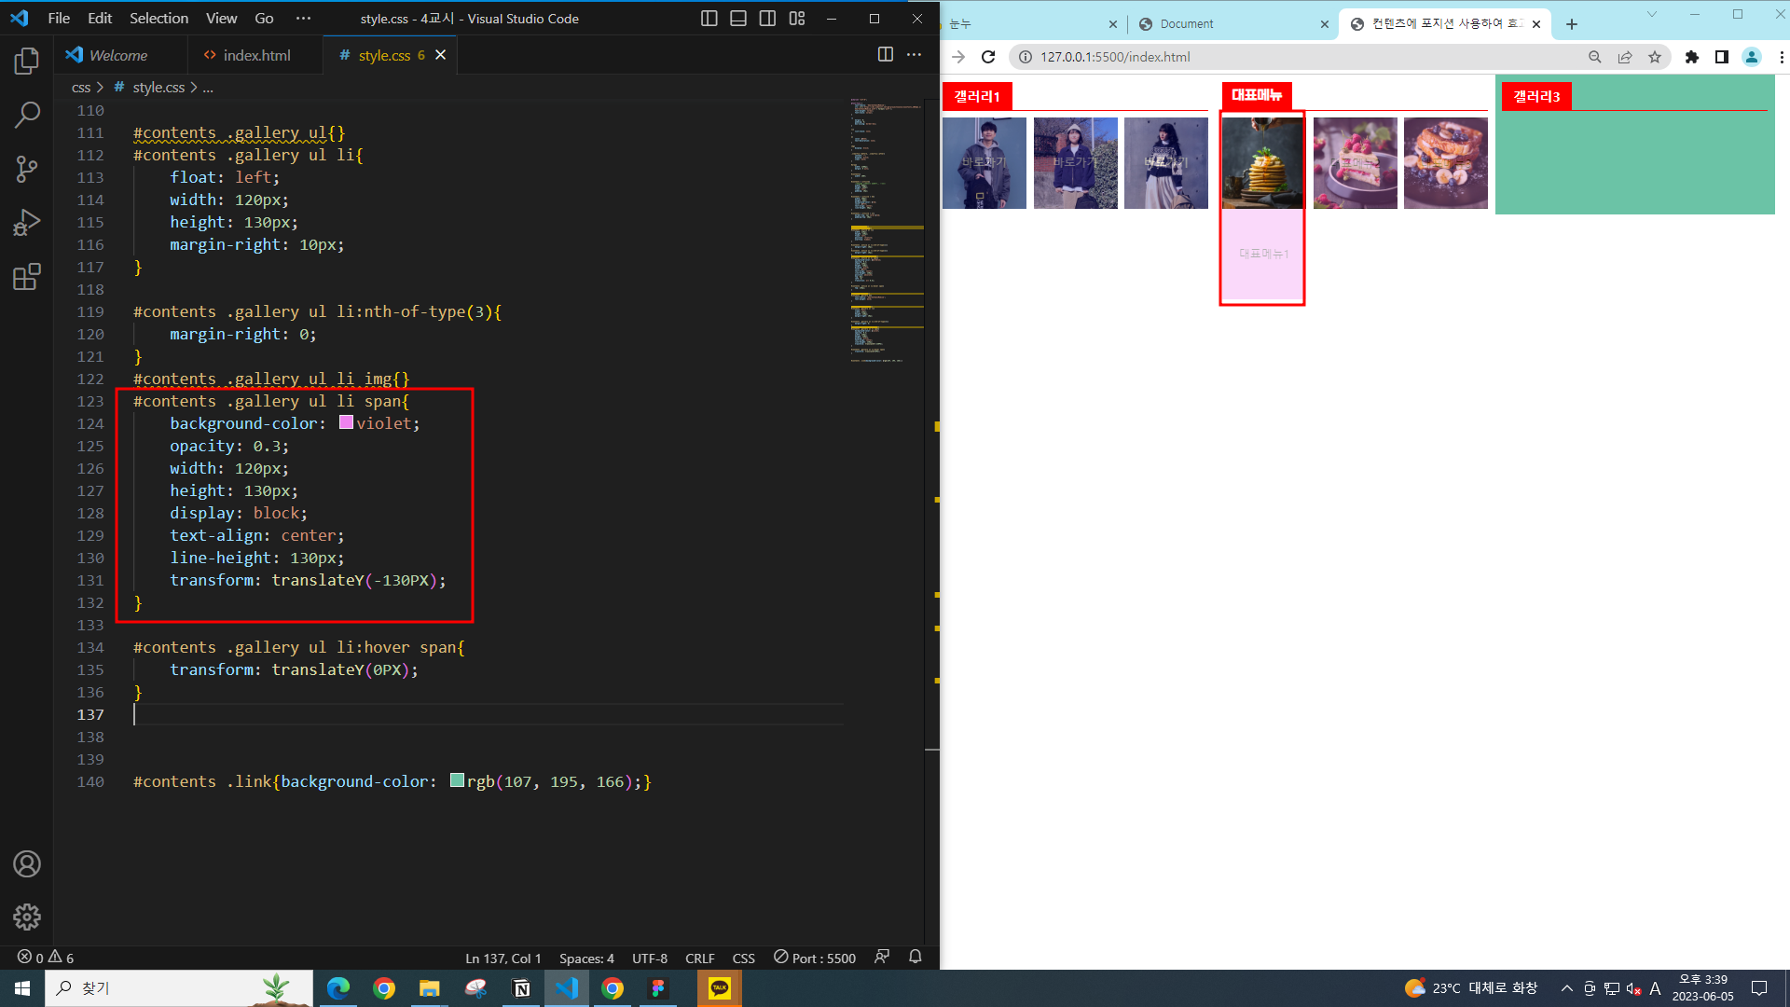Open the Source Control view
Viewport: 1790px width, 1007px height.
pos(27,169)
